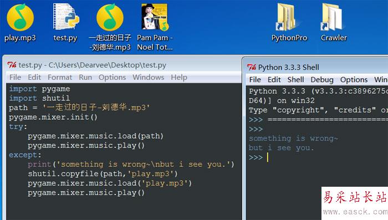Click the 'import shutil' code line
The height and width of the screenshot is (220, 388).
[39, 98]
